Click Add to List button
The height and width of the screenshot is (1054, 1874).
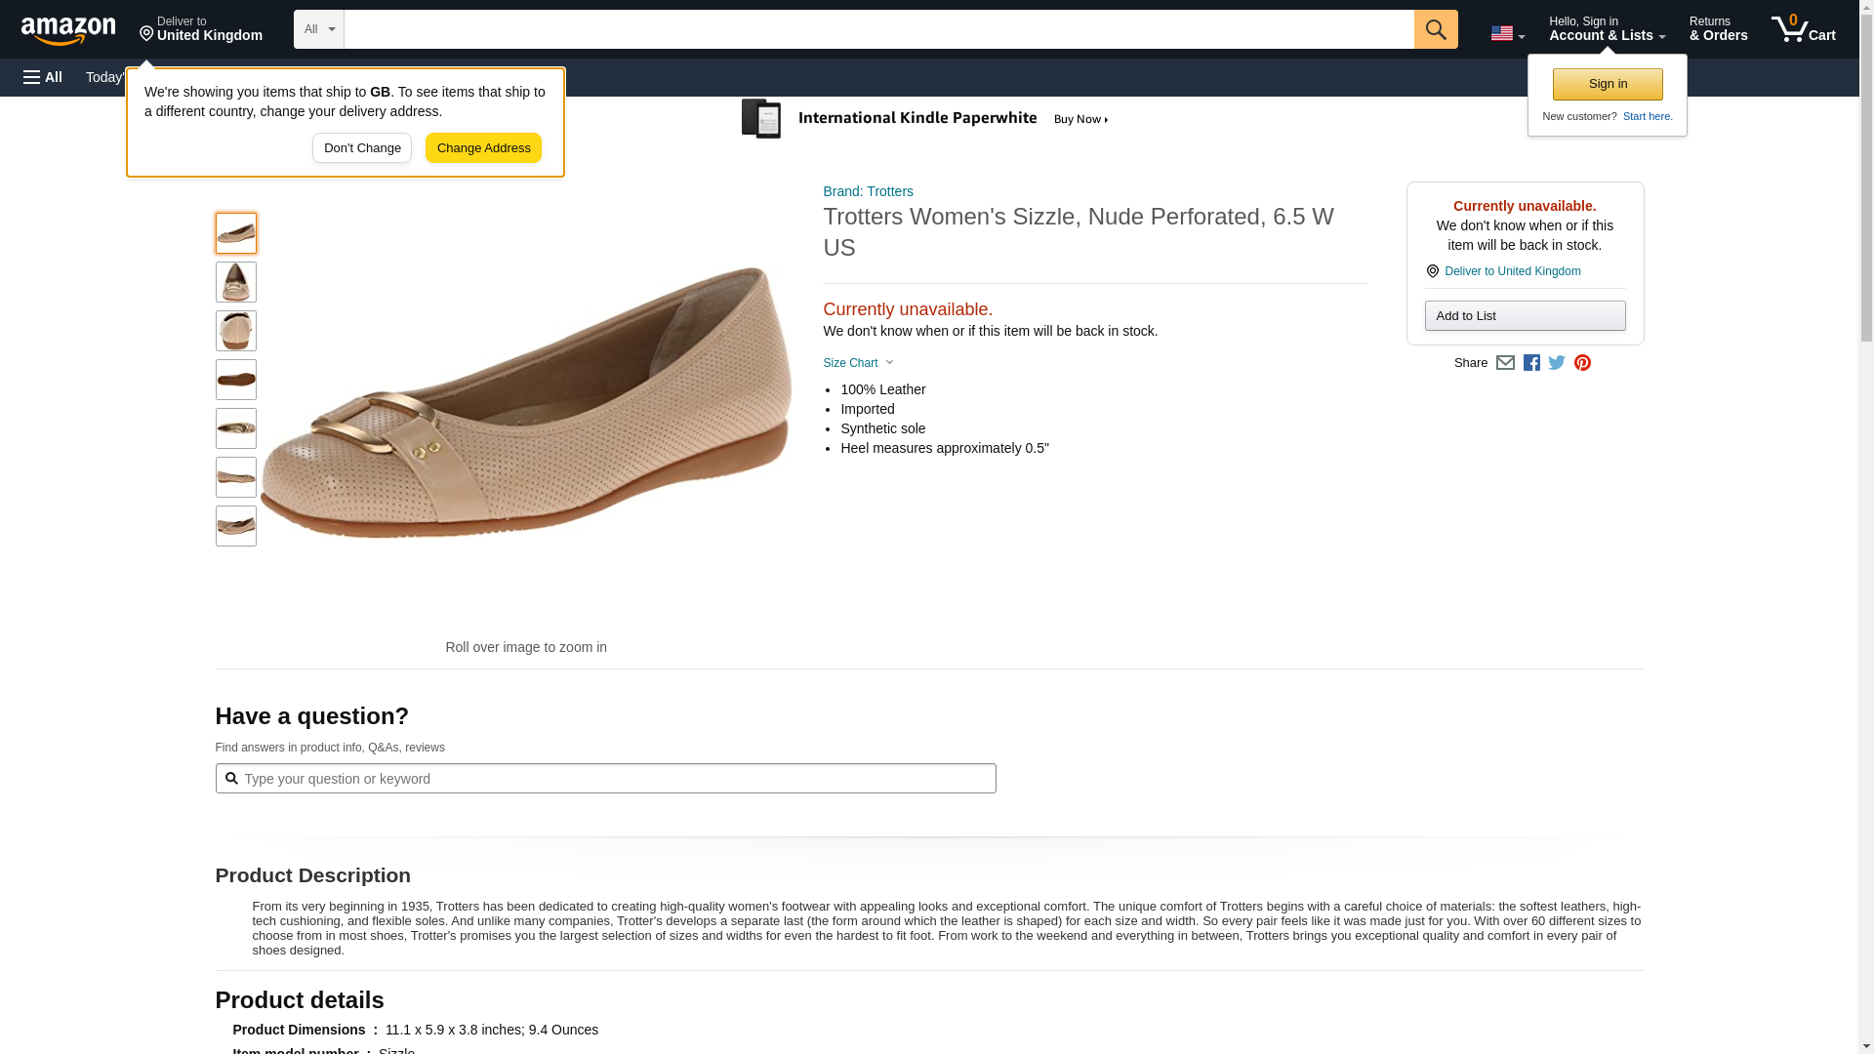pyautogui.click(x=1525, y=316)
